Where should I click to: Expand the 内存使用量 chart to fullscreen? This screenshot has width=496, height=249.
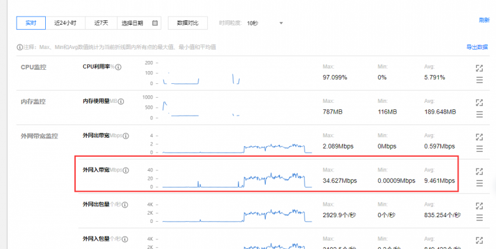(479, 103)
